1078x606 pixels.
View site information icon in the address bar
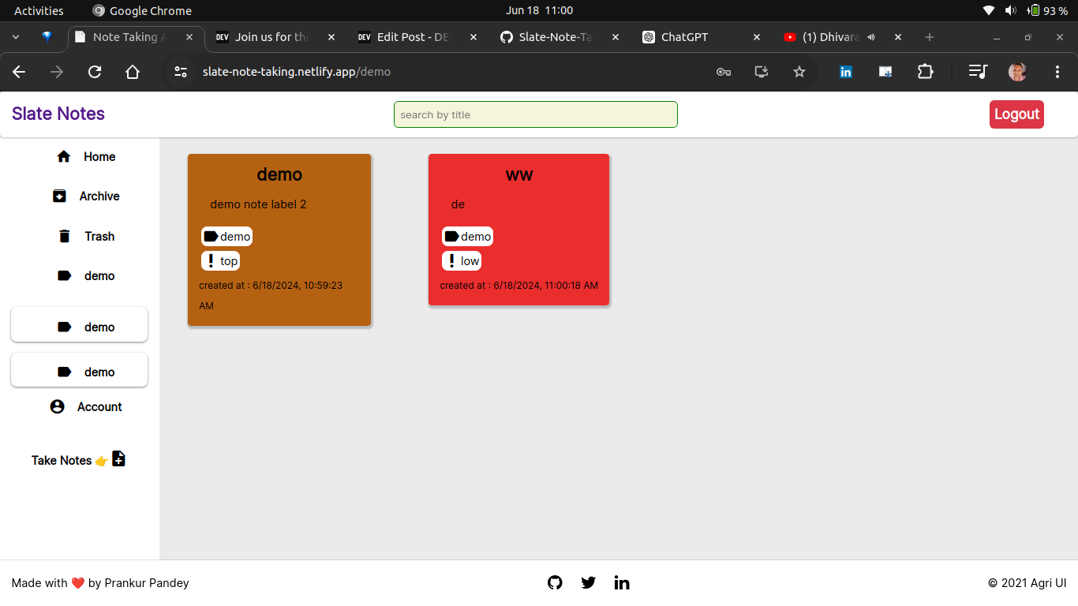pos(181,72)
